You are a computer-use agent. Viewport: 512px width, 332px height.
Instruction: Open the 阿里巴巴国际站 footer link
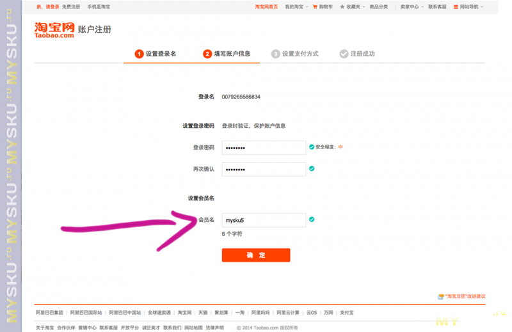86,312
